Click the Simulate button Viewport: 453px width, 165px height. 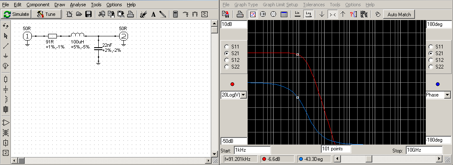click(x=16, y=14)
